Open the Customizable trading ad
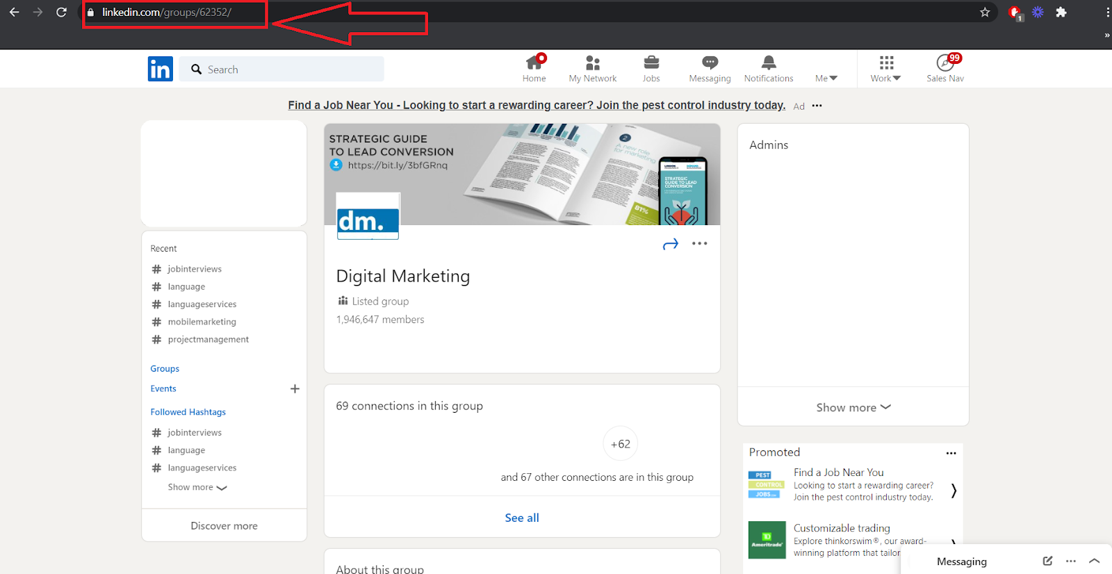 (x=842, y=528)
